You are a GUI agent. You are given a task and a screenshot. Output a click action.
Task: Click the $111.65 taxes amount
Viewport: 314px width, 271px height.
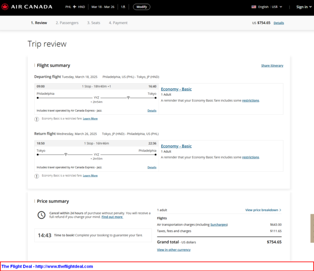click(x=276, y=231)
